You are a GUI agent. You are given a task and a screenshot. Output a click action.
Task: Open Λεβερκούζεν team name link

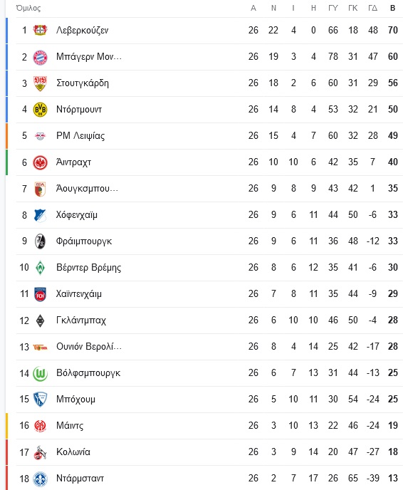(82, 31)
